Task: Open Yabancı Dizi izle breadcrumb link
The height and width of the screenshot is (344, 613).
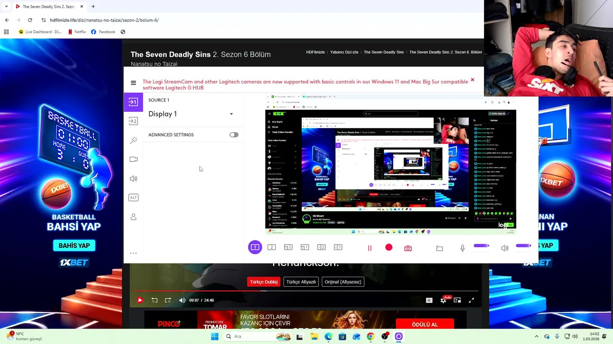Action: tap(344, 52)
